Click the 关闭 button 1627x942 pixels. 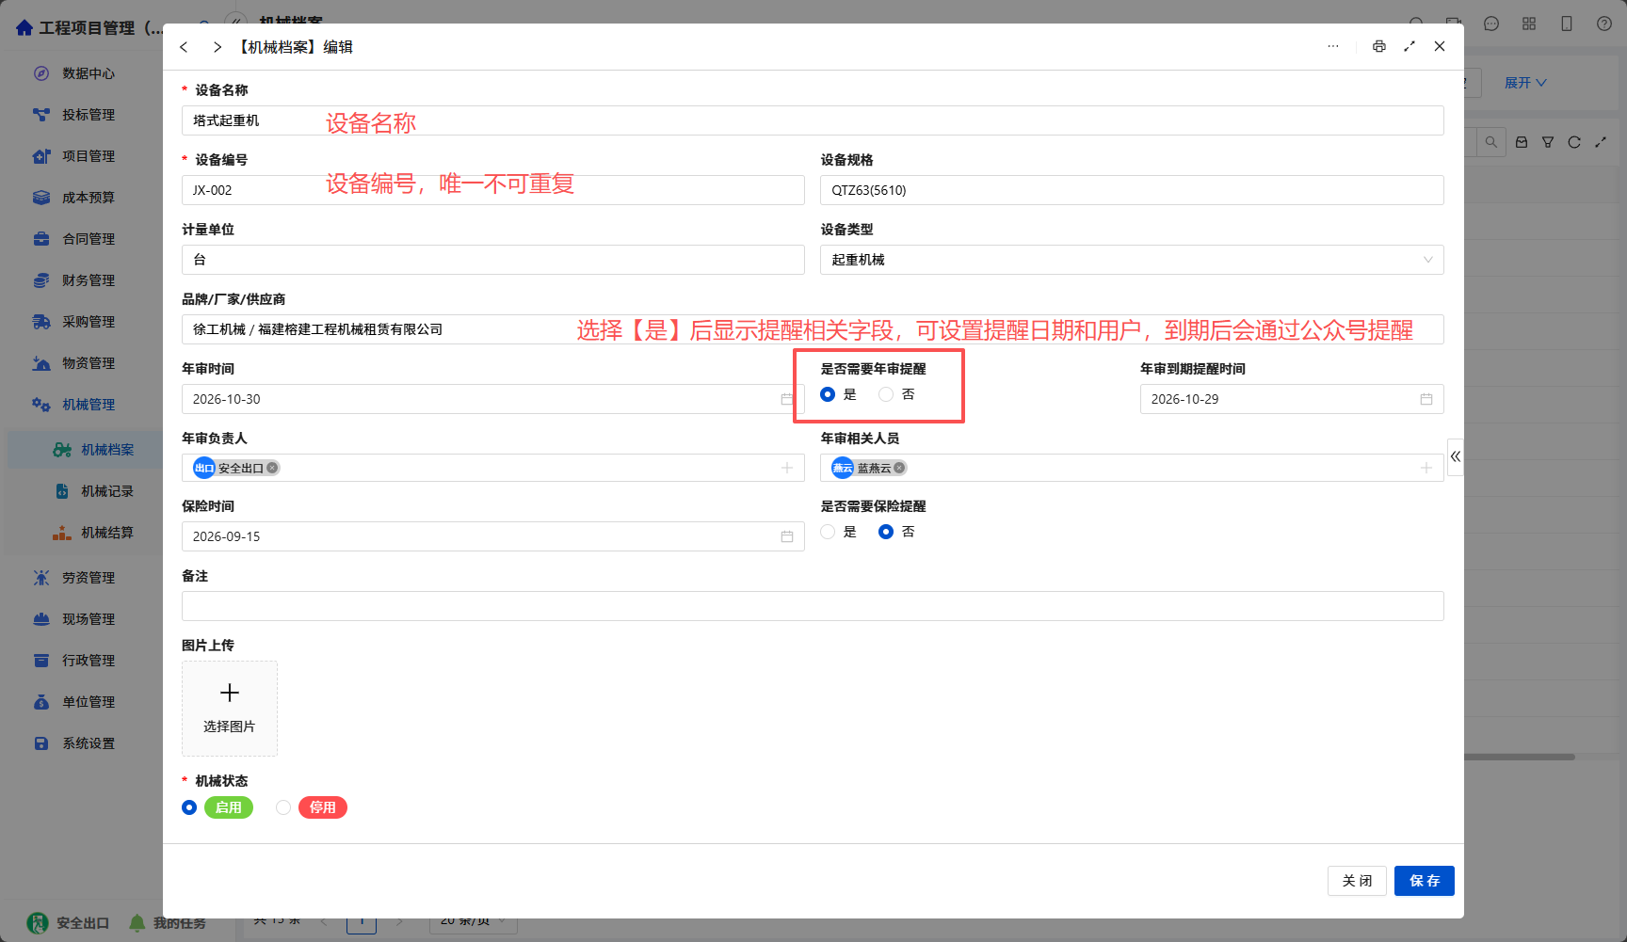(x=1357, y=881)
